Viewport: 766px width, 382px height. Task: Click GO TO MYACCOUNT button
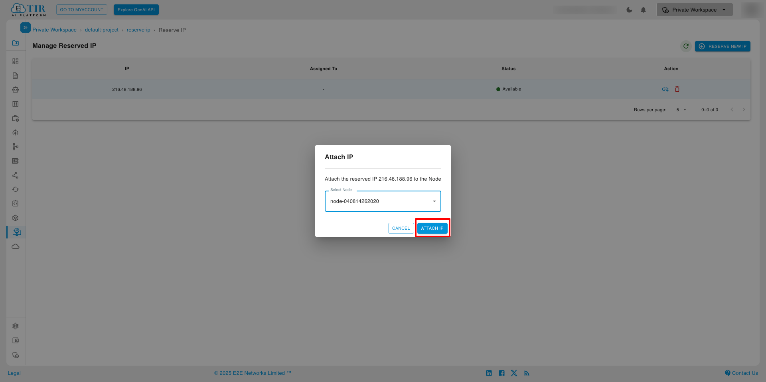(82, 10)
